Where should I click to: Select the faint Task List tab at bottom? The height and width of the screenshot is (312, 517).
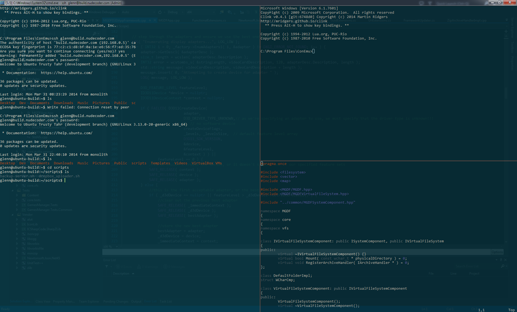coord(166,301)
